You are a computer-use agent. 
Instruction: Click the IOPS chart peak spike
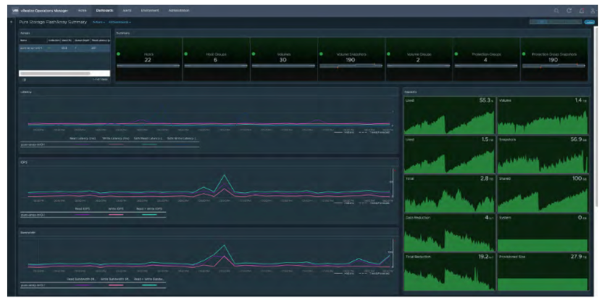coord(224,176)
